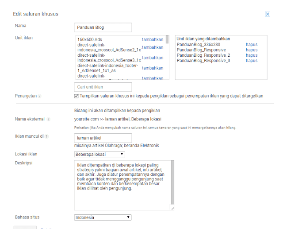Screen dimensions: 283x229
Task: Open the Nama eksternal help tooltip icon
Action: [x=49, y=119]
